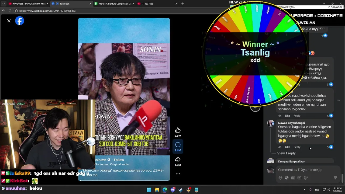Open Notepad app in the taskbar
345x194 pixels.
[x=196, y=190]
